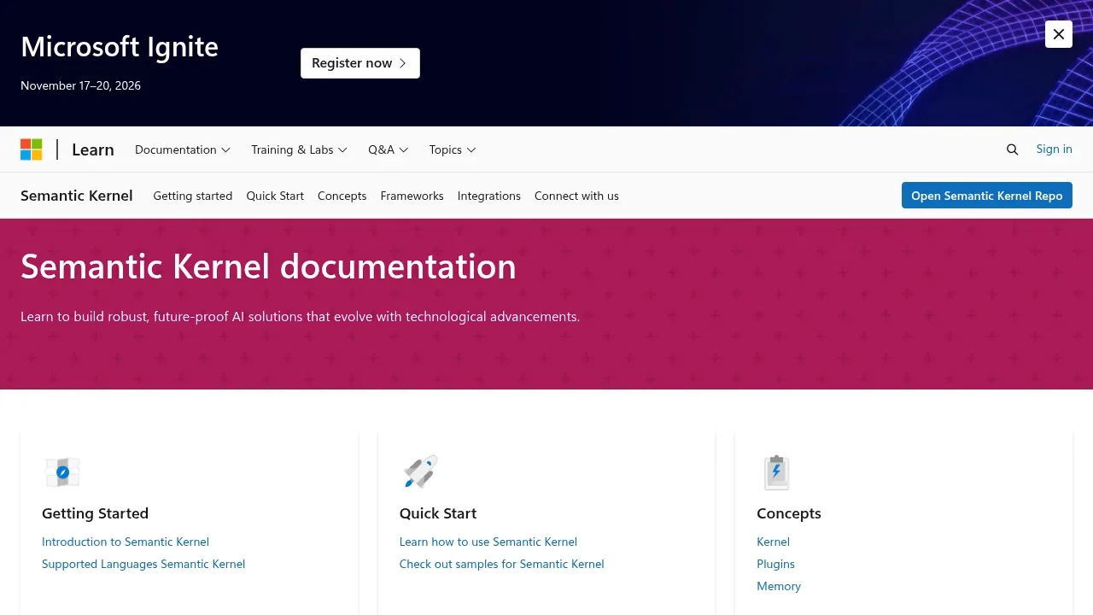Open the Plugins concept link

tap(775, 564)
